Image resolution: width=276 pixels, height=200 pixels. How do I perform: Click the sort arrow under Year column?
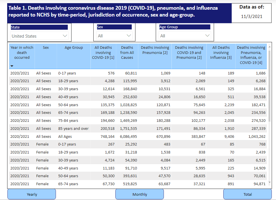pos(12,66)
